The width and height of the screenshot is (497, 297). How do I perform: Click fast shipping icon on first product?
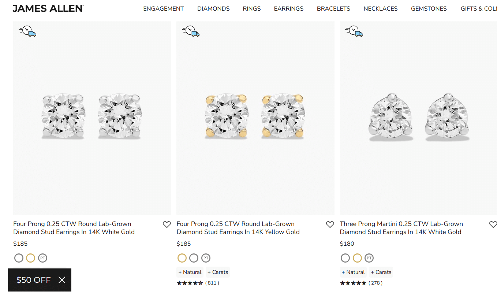tap(28, 31)
